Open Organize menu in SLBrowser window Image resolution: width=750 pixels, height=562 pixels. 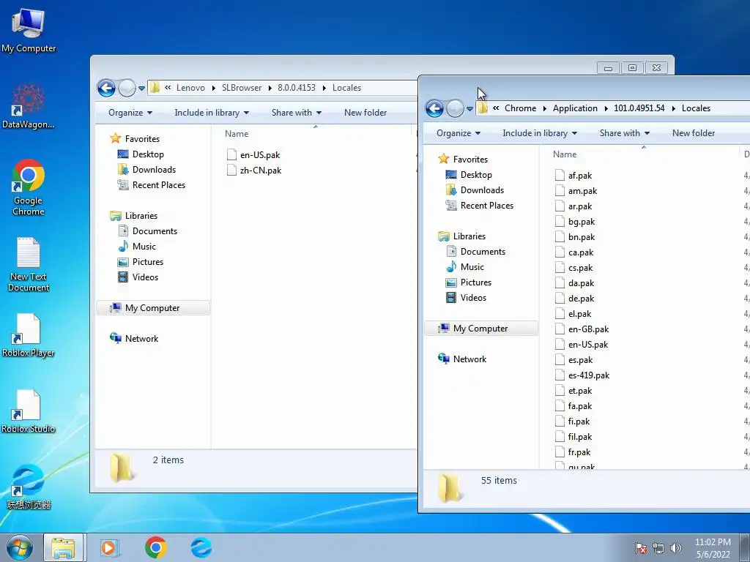130,113
